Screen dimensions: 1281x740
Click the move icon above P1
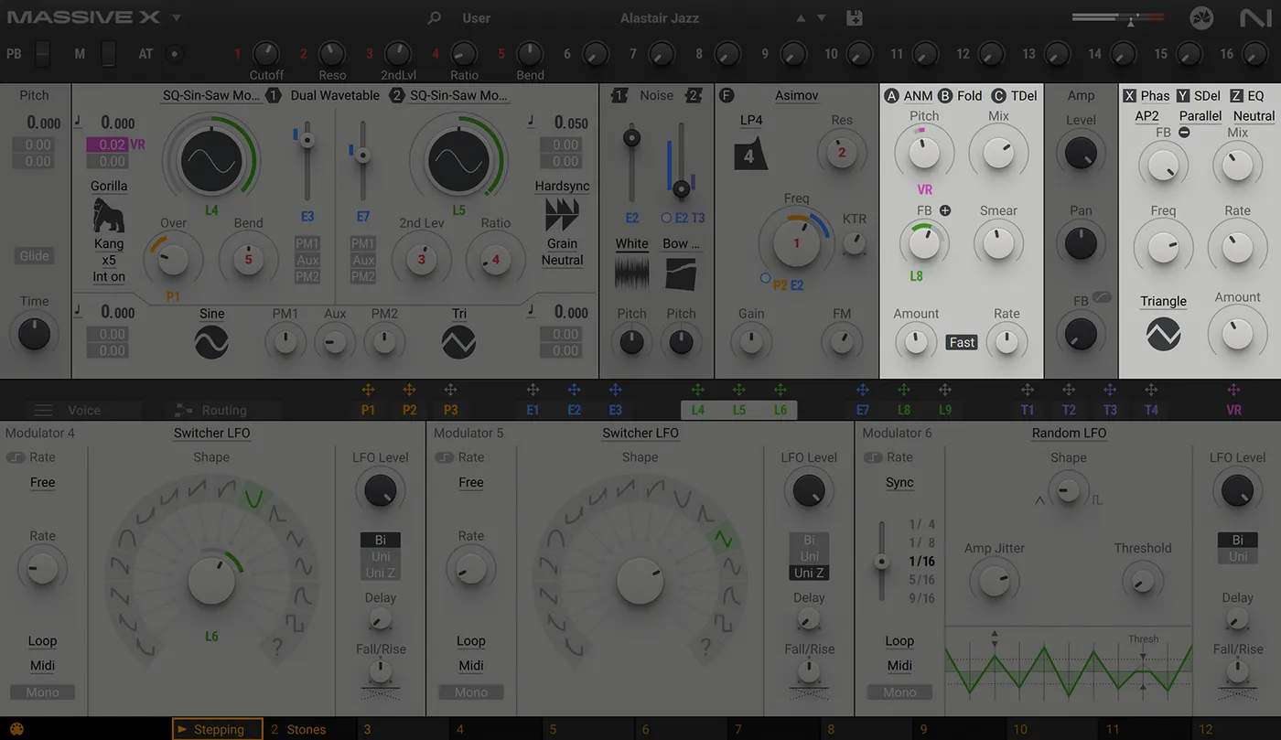[x=368, y=391]
